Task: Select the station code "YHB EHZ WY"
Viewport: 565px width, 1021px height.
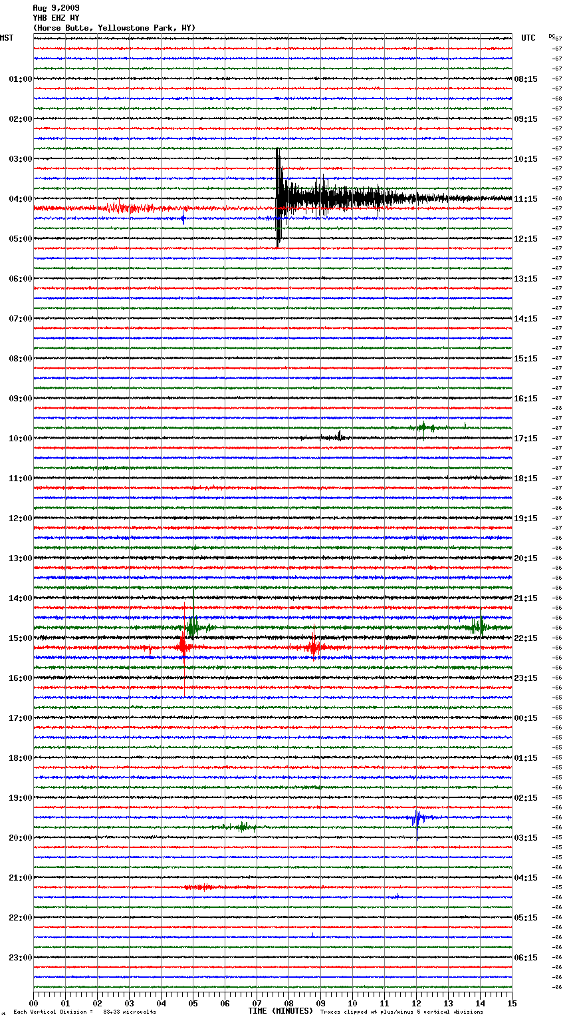Action: [x=56, y=18]
